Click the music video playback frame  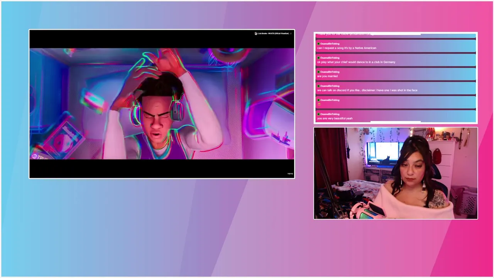[x=162, y=104]
